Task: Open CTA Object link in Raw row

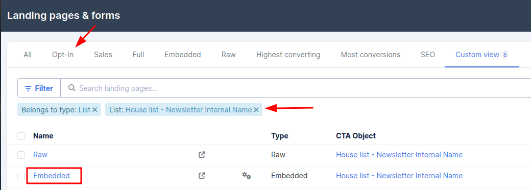Action: coord(399,155)
